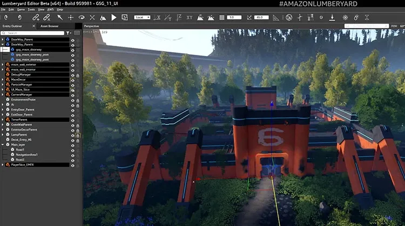The height and width of the screenshot is (226, 405).
Task: Click the Save/download arrow icon
Action: point(332,18)
